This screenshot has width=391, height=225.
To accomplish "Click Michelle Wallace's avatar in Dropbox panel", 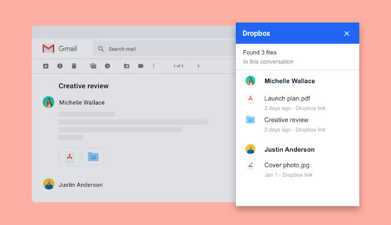I will pyautogui.click(x=250, y=81).
